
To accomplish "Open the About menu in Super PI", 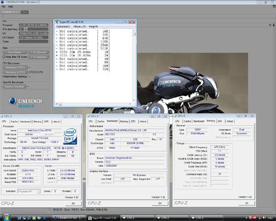I will (79, 27).
